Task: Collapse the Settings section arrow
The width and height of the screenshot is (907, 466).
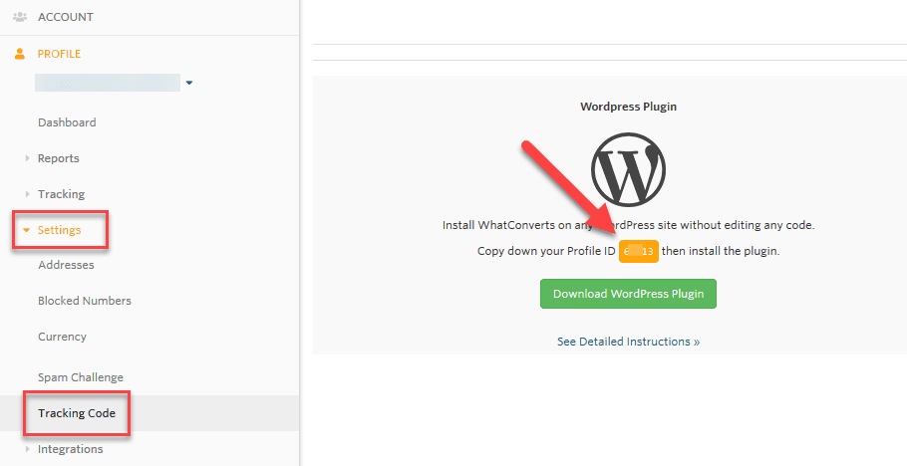Action: [26, 230]
